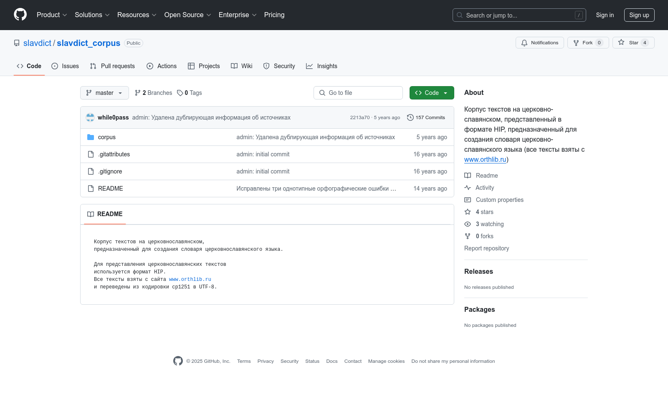Go to the Actions tab
Image resolution: width=668 pixels, height=418 pixels.
pos(162,66)
